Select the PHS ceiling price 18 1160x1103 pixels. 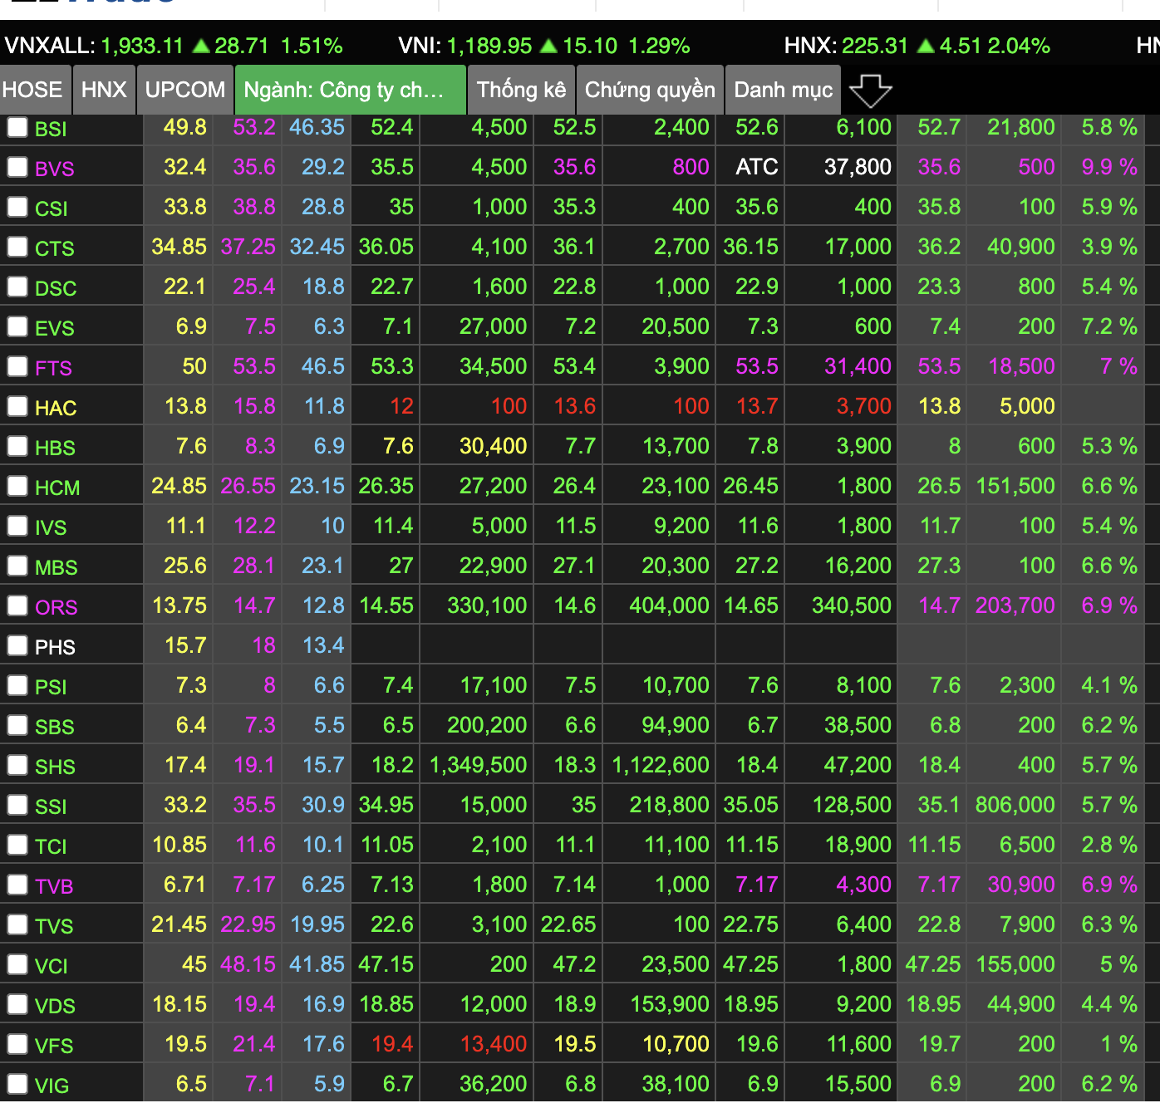click(x=264, y=645)
